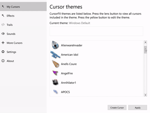150x113 pixels.
Task: Click the Effects wand icon
Action: coord(3,16)
